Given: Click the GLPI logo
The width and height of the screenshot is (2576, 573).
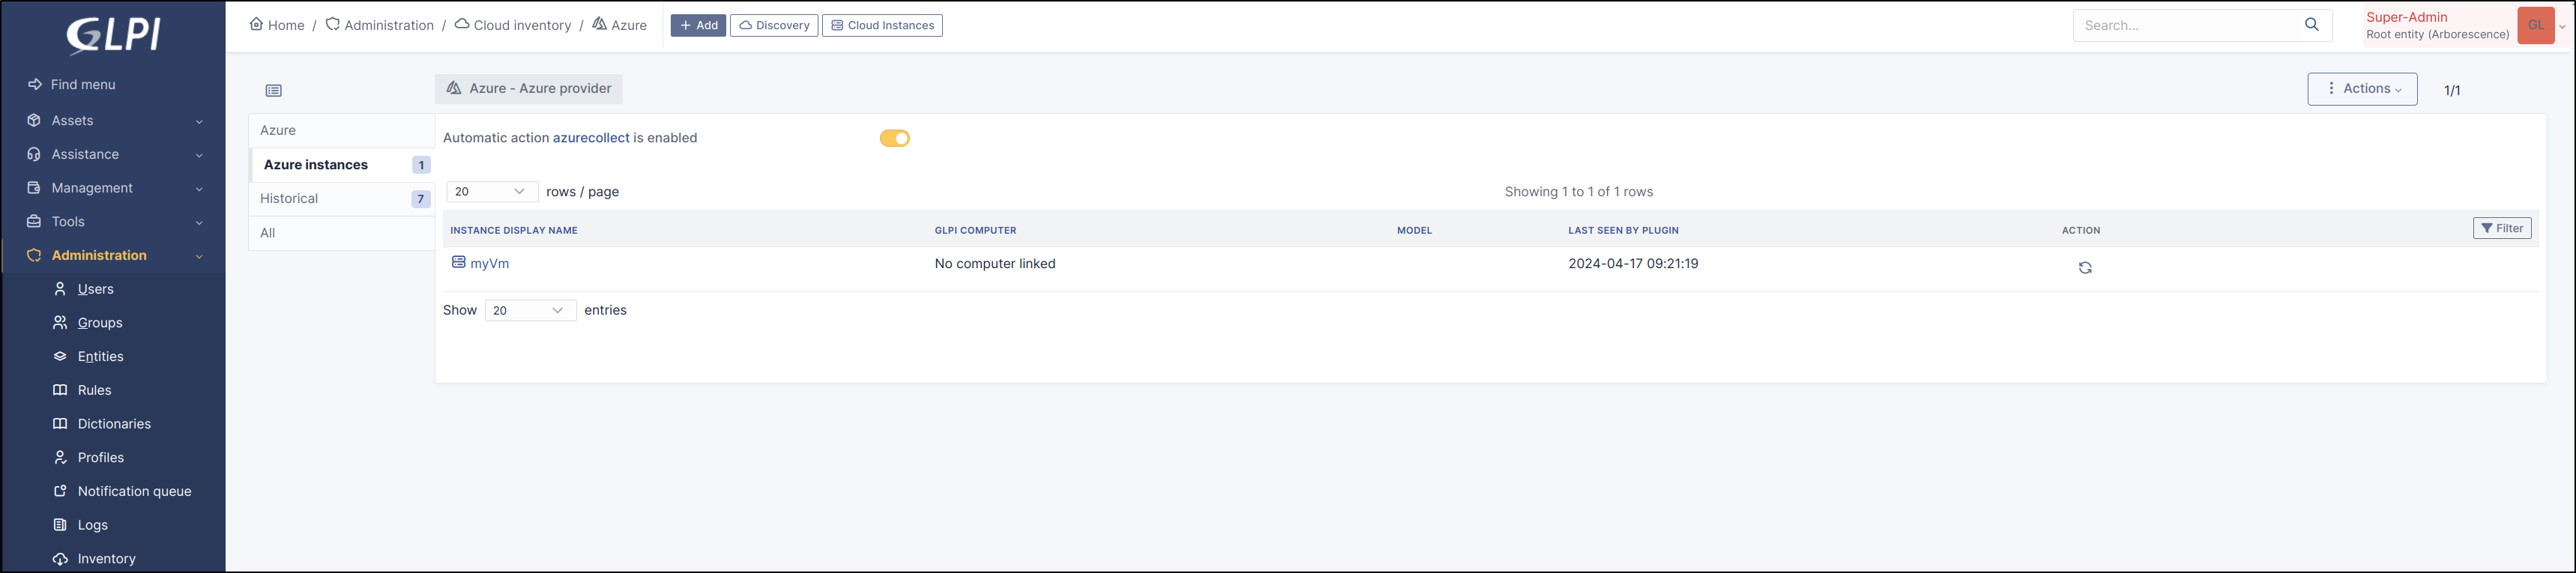Looking at the screenshot, I should pos(113,35).
